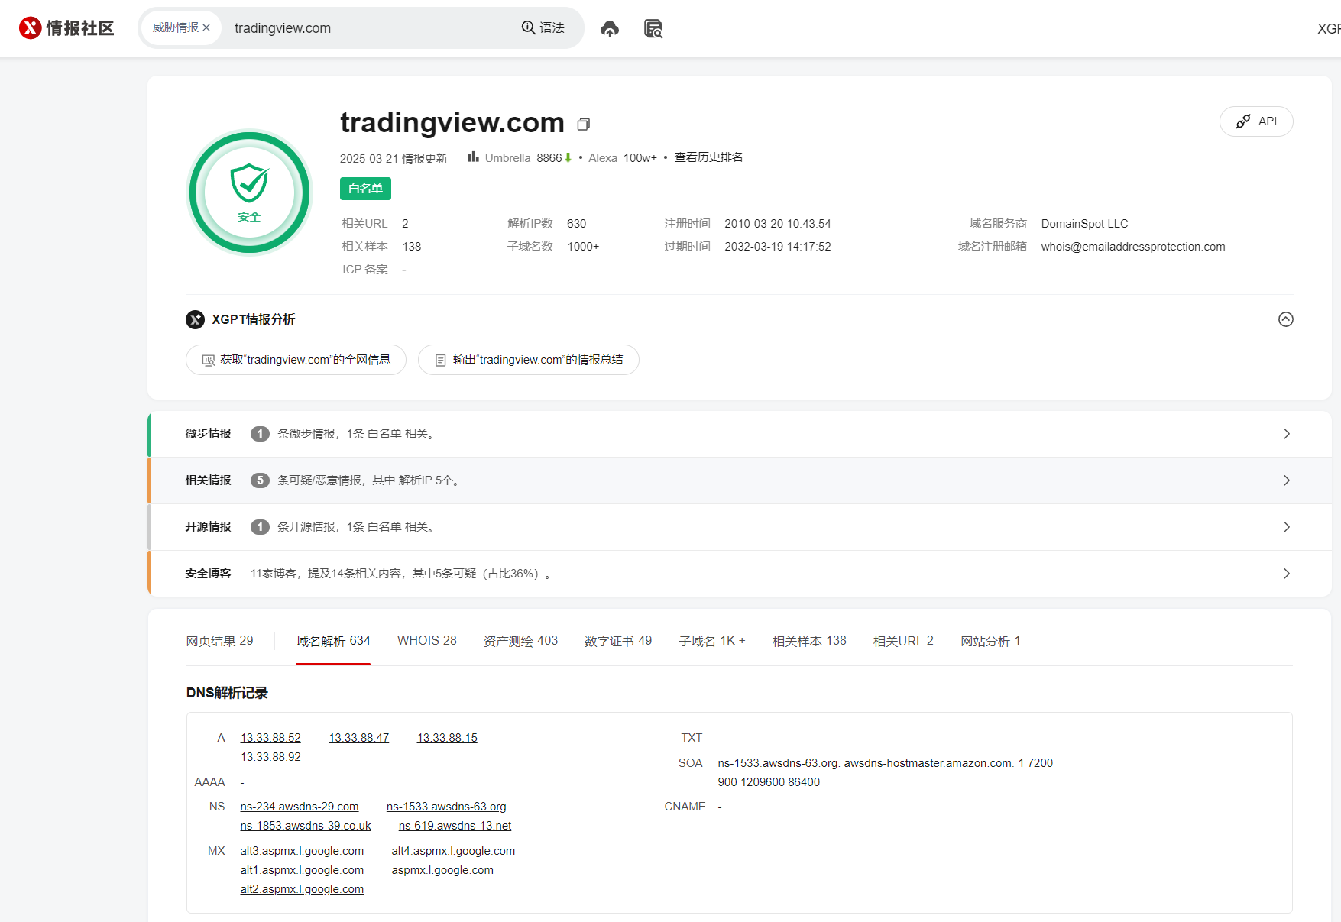The image size is (1341, 922).
Task: Open the database search icon
Action: click(x=653, y=29)
